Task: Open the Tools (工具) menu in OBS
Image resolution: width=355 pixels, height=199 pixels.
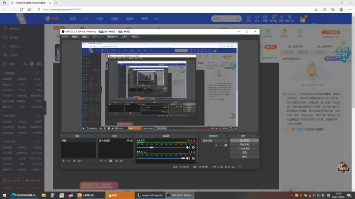Action: click(125, 37)
